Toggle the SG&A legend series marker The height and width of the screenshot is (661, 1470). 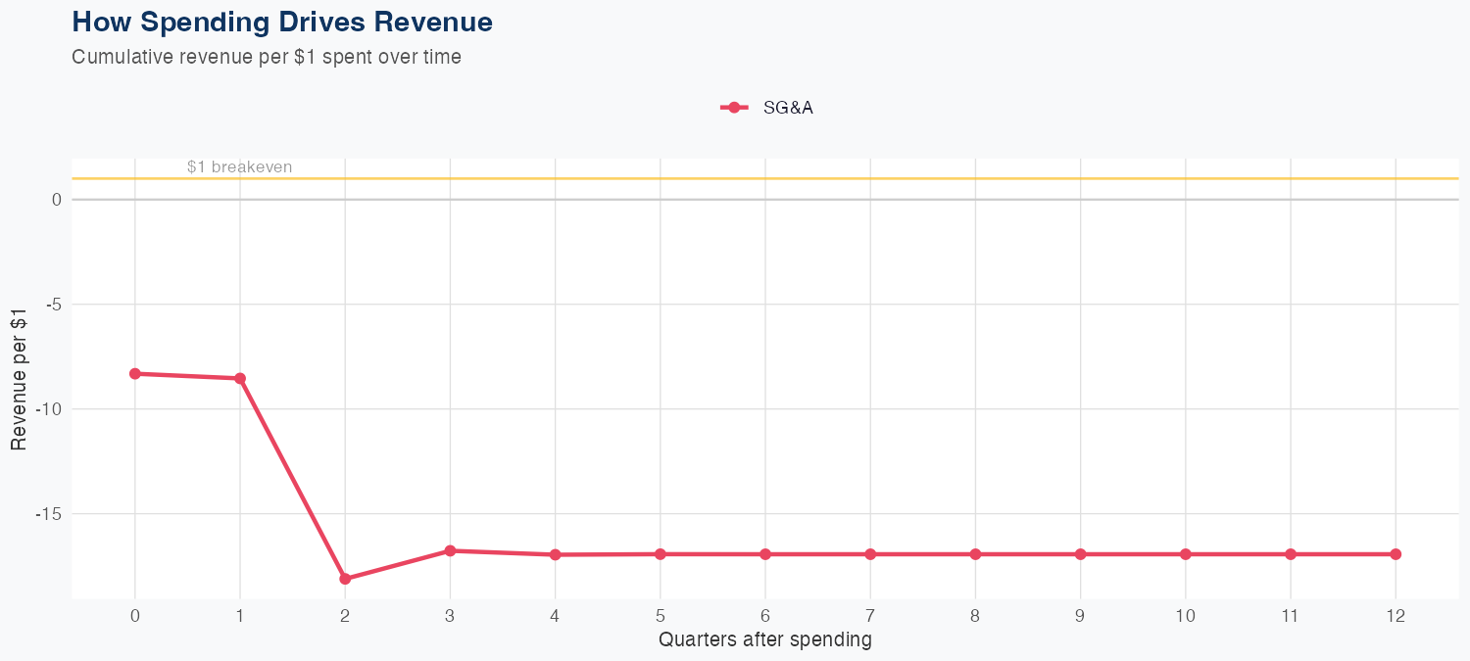(x=734, y=108)
